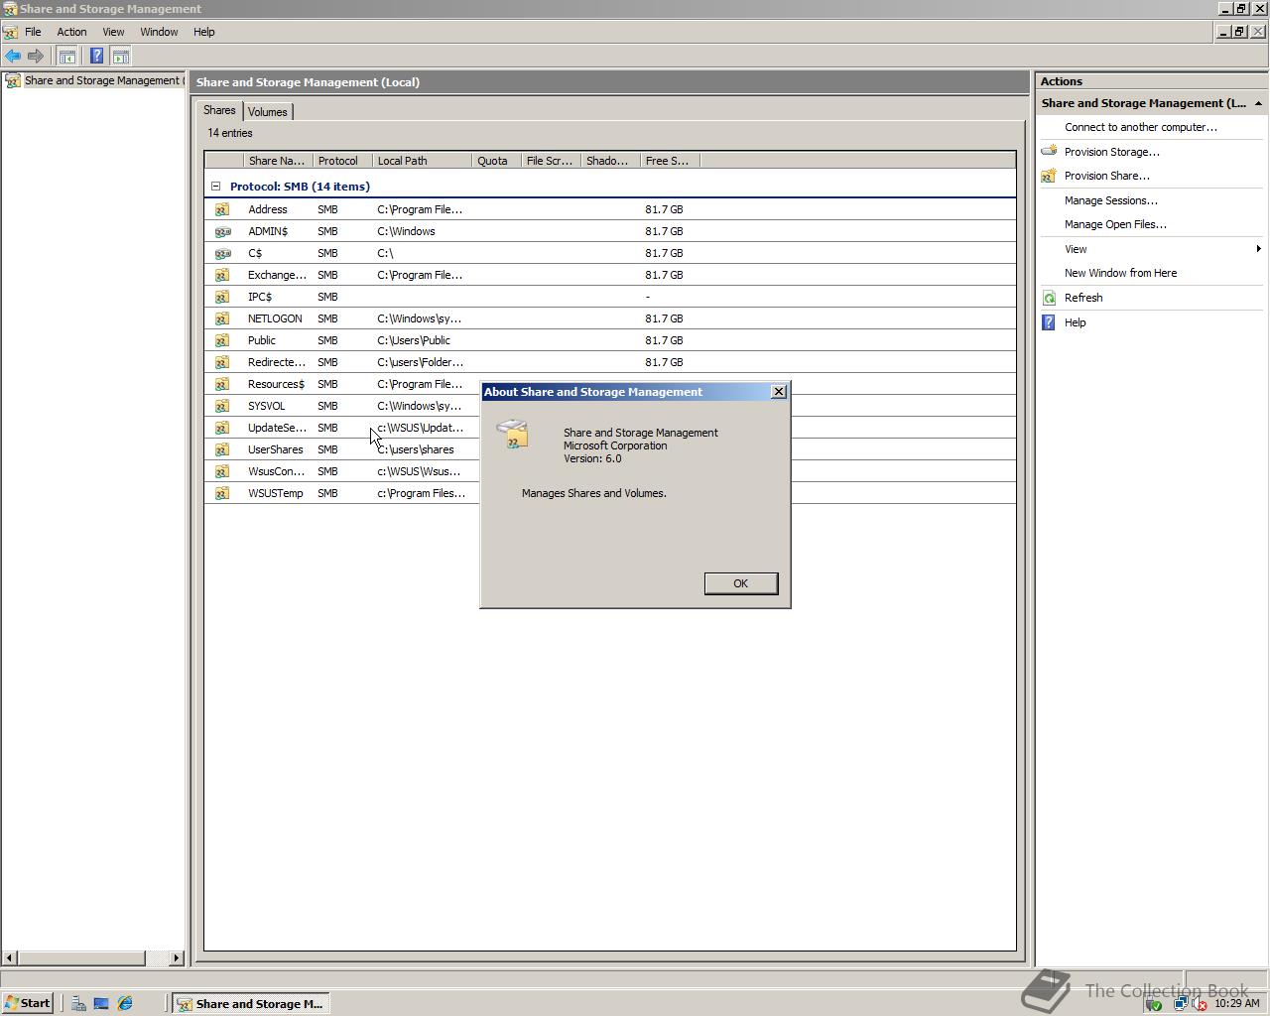The width and height of the screenshot is (1270, 1016).
Task: Click the Shadow Copies column header
Action: pyautogui.click(x=610, y=160)
